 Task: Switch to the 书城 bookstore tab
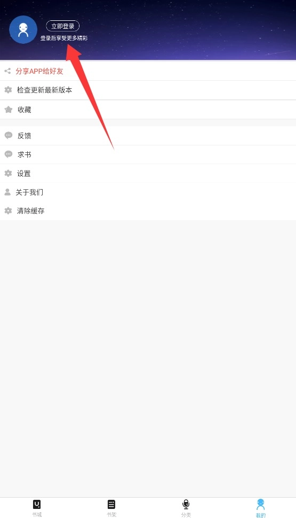[x=37, y=508]
